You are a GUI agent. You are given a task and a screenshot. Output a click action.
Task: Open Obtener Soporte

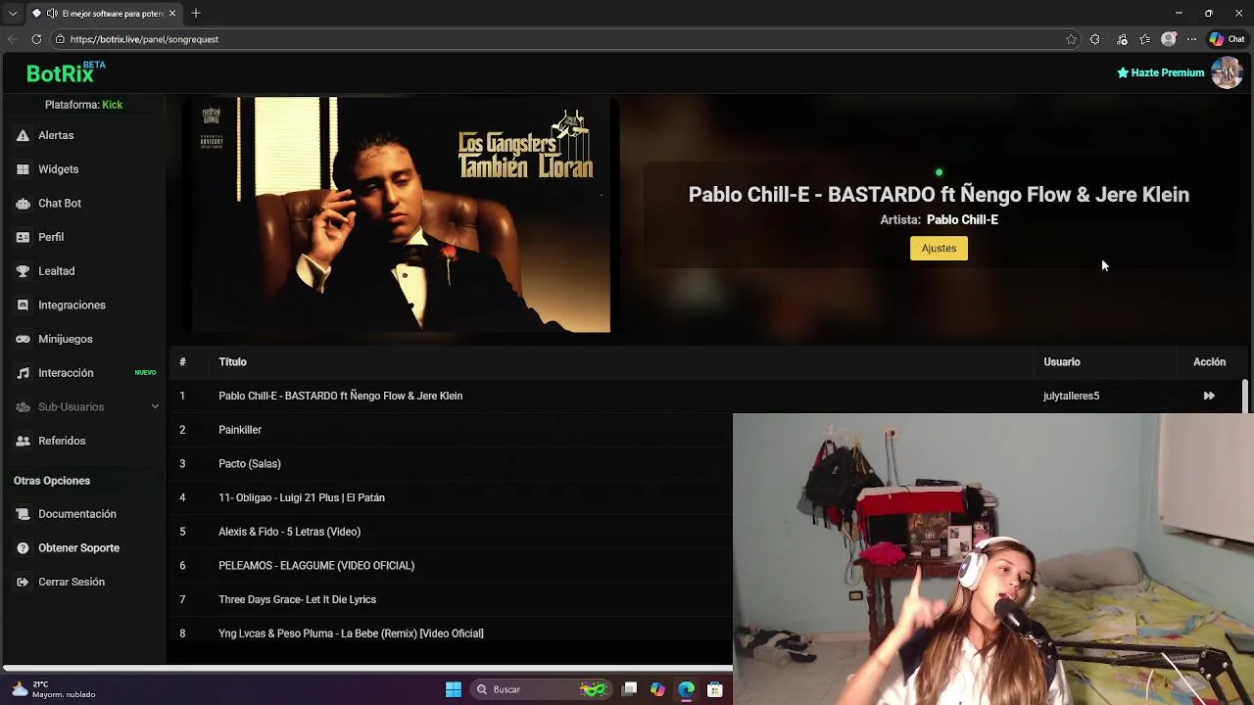[x=78, y=548]
